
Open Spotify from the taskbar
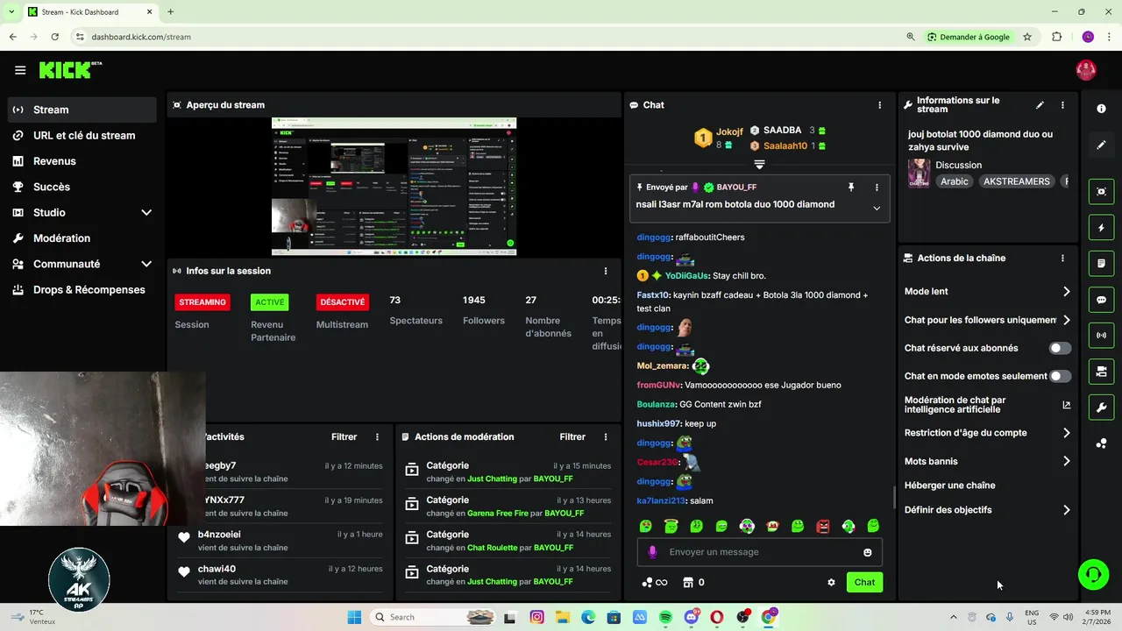click(x=665, y=617)
